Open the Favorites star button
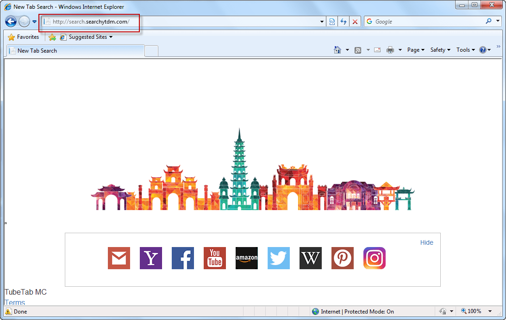 click(23, 37)
